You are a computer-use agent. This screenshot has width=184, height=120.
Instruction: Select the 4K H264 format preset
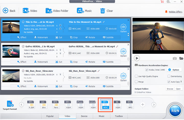[118, 104]
